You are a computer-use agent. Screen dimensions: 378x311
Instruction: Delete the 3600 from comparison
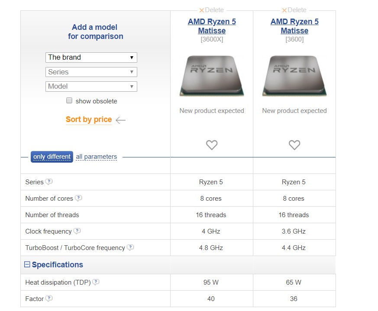click(294, 10)
